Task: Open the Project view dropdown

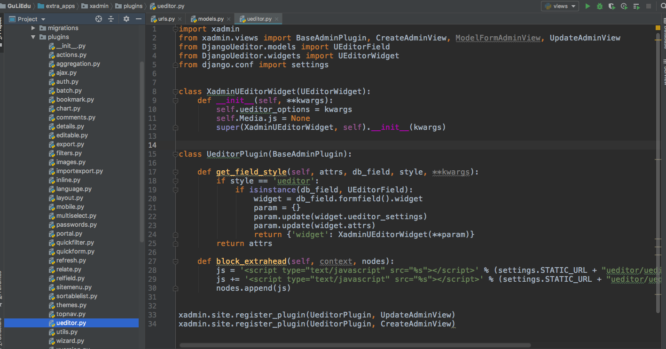Action: click(31, 19)
